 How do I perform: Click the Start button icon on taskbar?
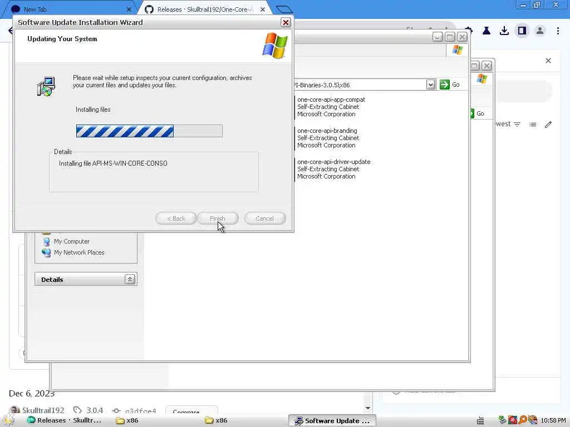pos(8,420)
